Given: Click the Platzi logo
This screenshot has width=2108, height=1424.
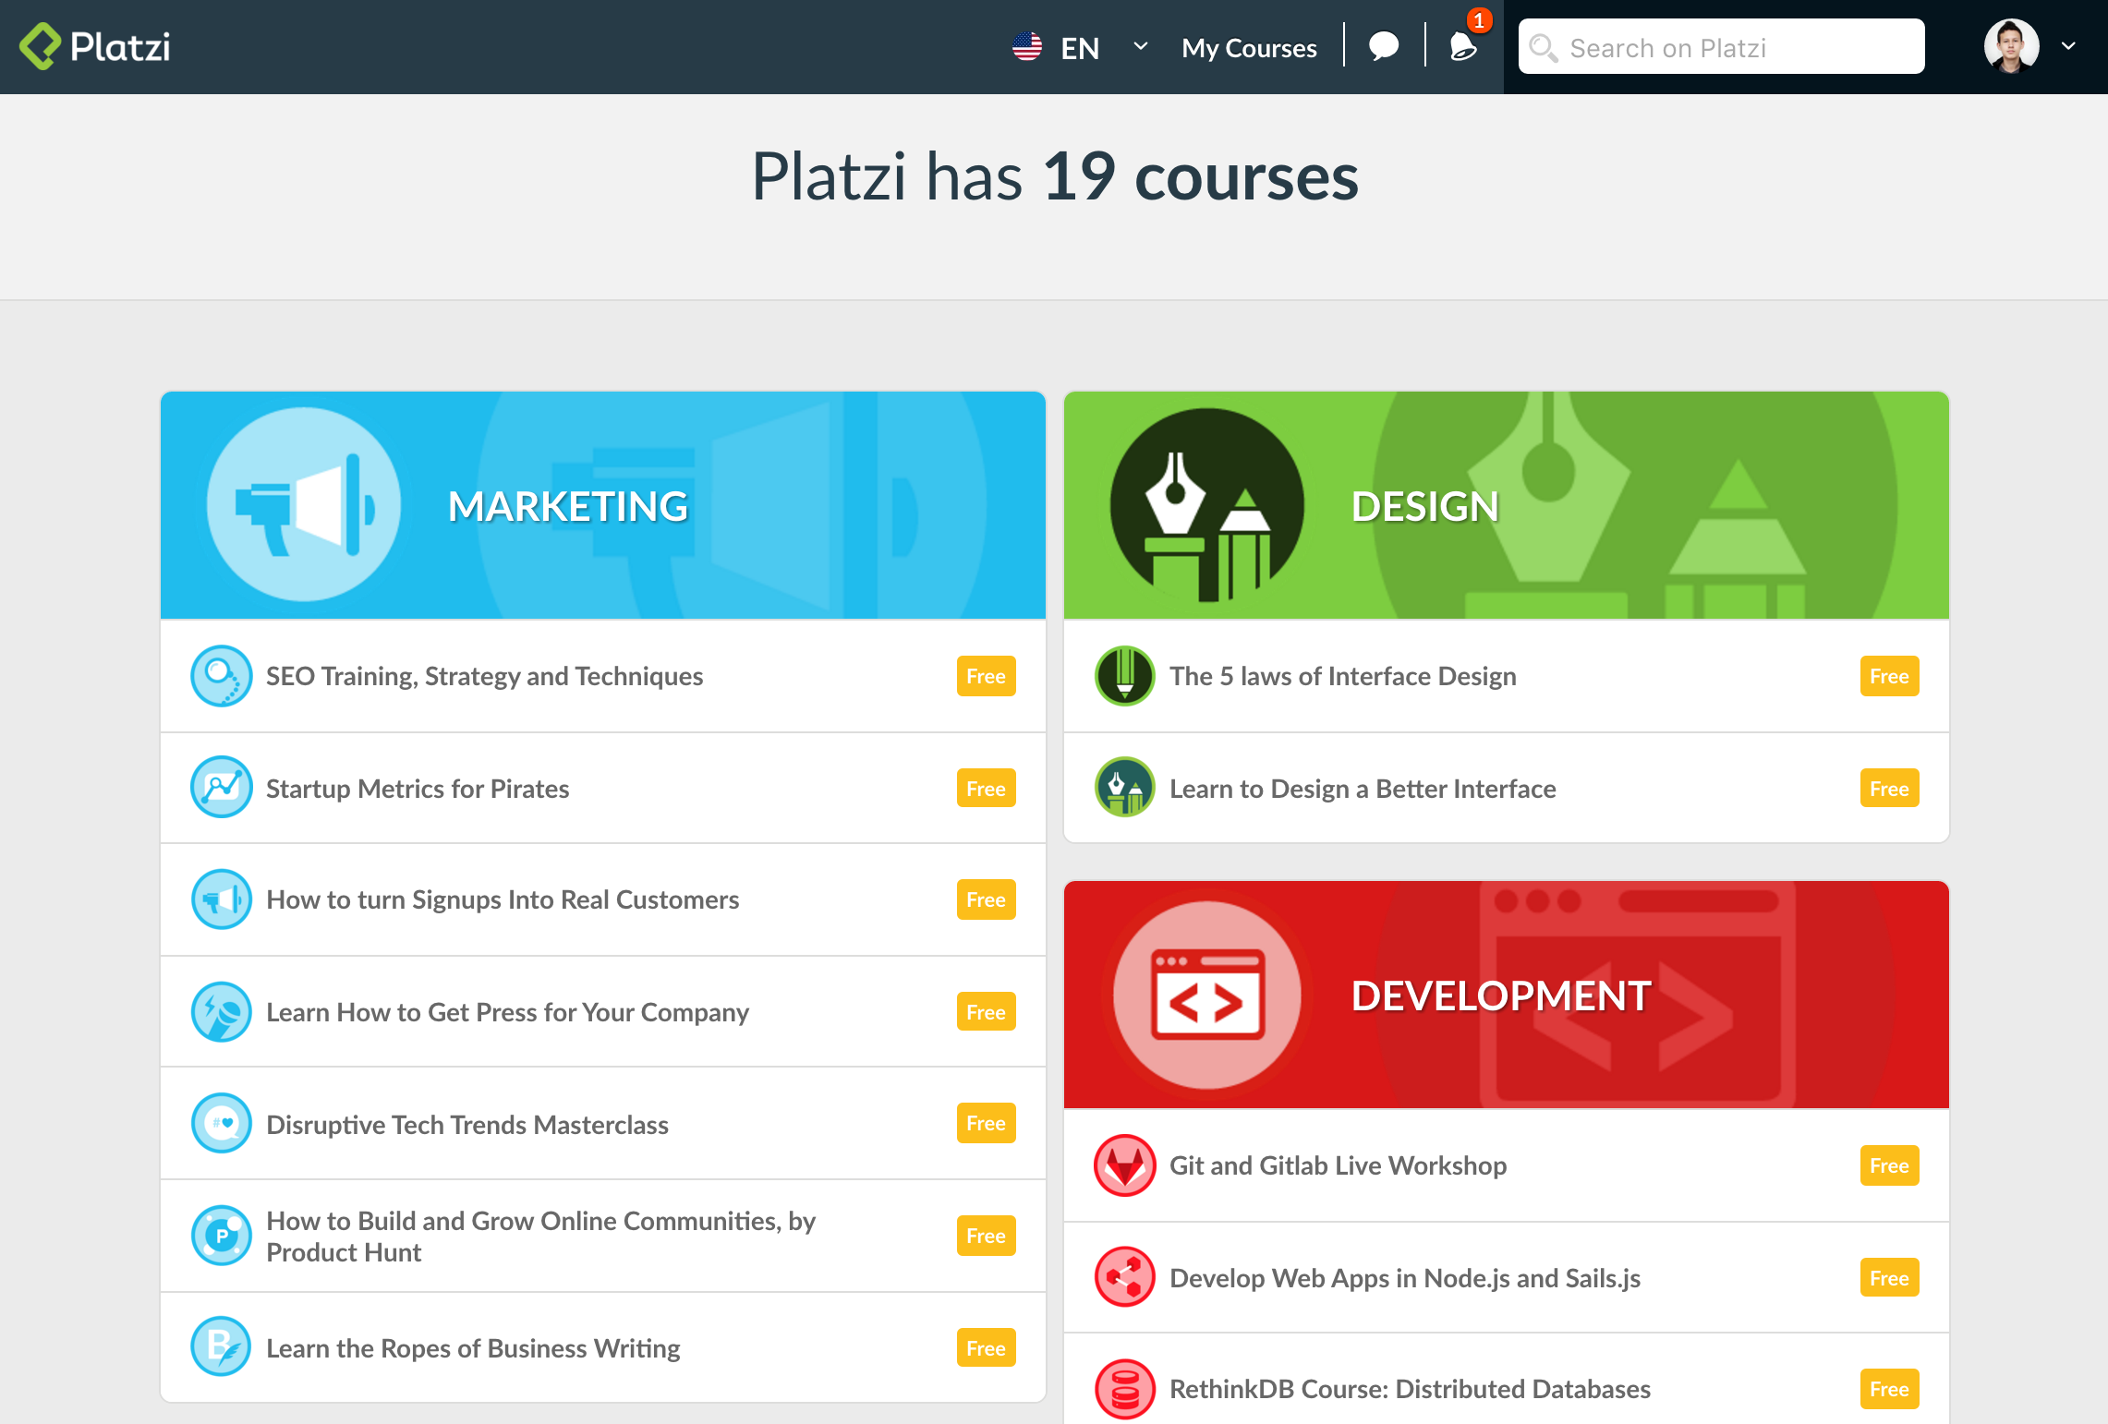Looking at the screenshot, I should click(95, 46).
